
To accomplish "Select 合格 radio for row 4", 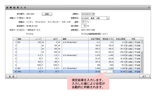I will pyautogui.click(x=127, y=52).
